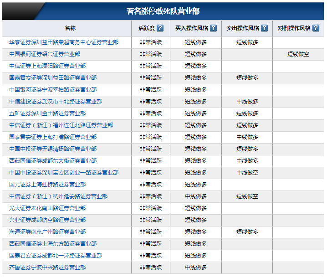Click 短线做空 in 中国银河证券绍兴 row
327x278 pixels.
[x=298, y=54]
